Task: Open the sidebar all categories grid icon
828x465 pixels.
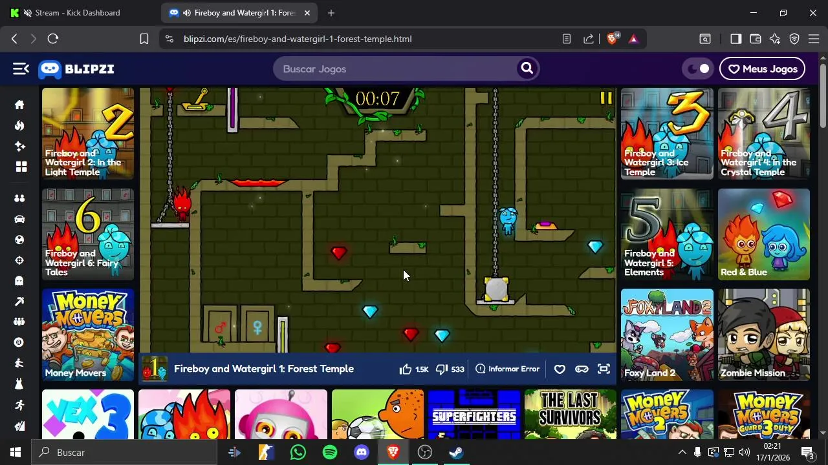Action: click(21, 167)
